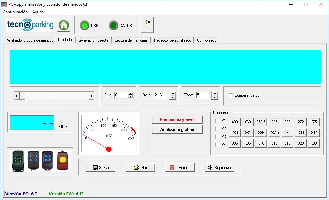
Task: Increase the Skip value with up arrow
Action: tap(130, 94)
